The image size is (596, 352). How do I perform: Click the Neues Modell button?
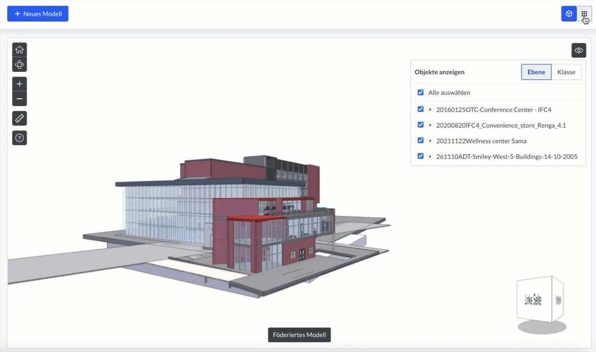click(x=38, y=14)
